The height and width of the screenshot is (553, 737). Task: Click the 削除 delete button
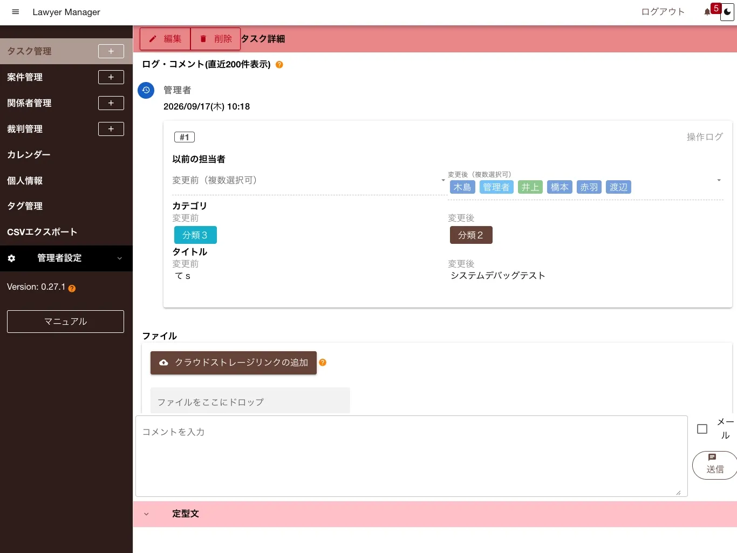(215, 39)
